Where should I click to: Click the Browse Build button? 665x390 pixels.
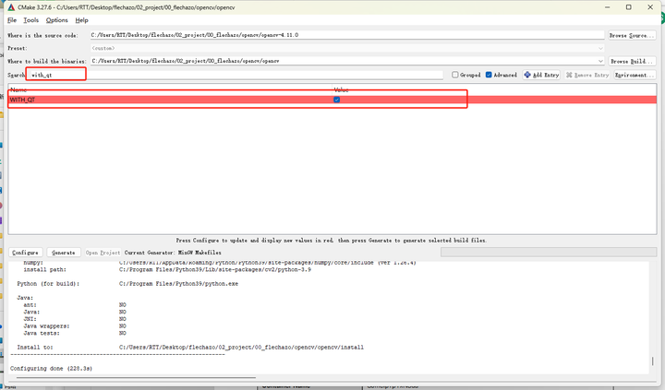pos(632,61)
